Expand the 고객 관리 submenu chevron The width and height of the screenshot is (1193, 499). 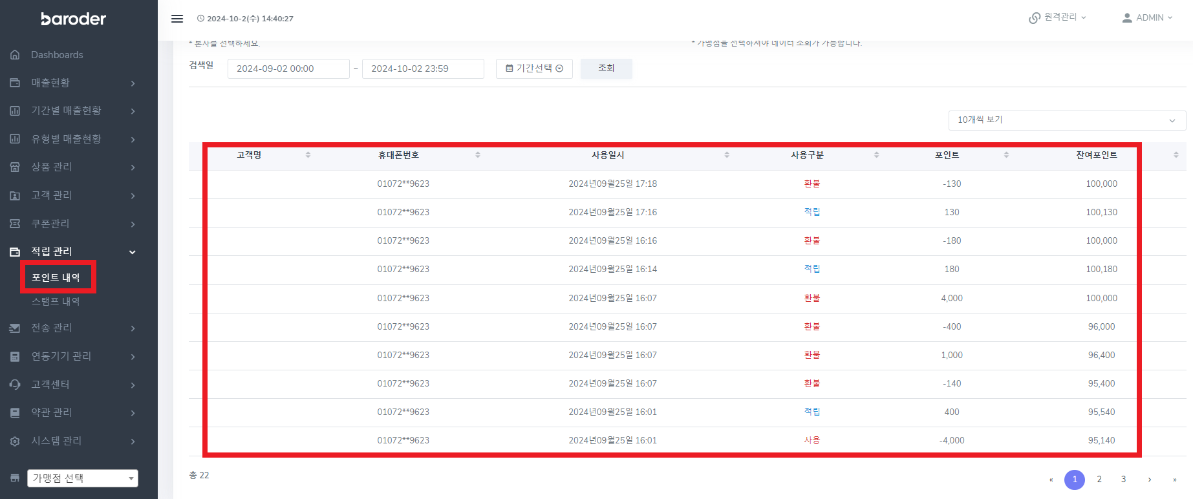pyautogui.click(x=133, y=196)
